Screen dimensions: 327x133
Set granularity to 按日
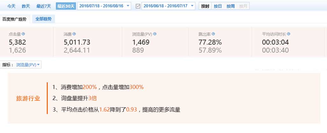point(218,6)
